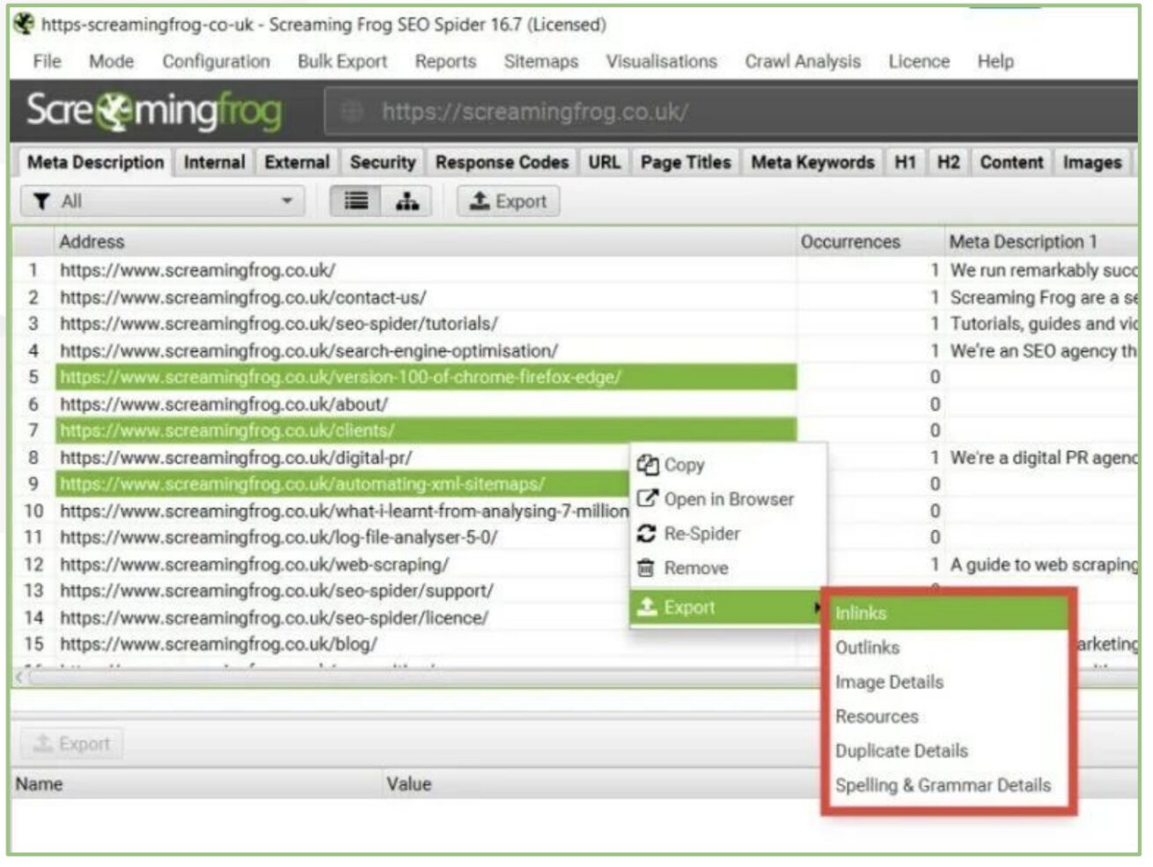Sort by the Occurrences column header
The width and height of the screenshot is (1153, 867).
[x=870, y=242]
